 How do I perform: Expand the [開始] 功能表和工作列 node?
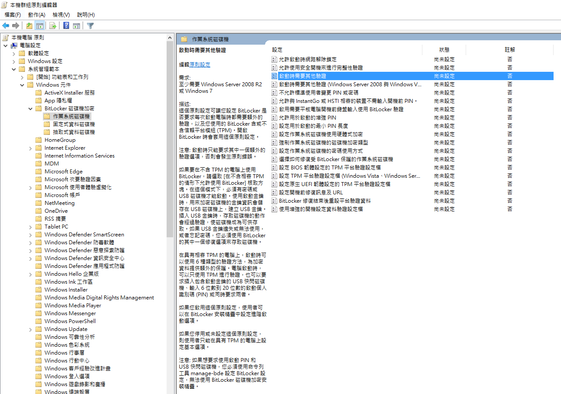22,77
